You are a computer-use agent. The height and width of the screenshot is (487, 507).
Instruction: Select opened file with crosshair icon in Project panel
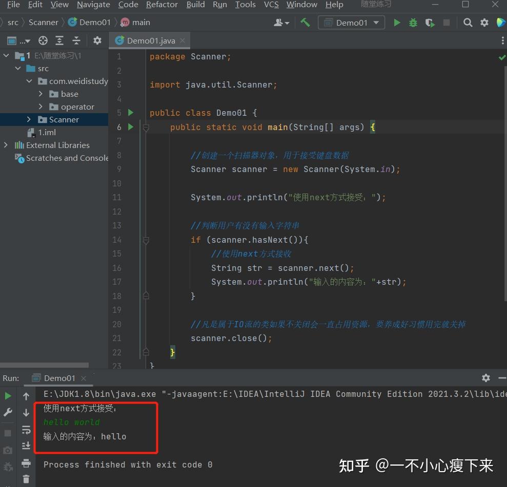43,40
